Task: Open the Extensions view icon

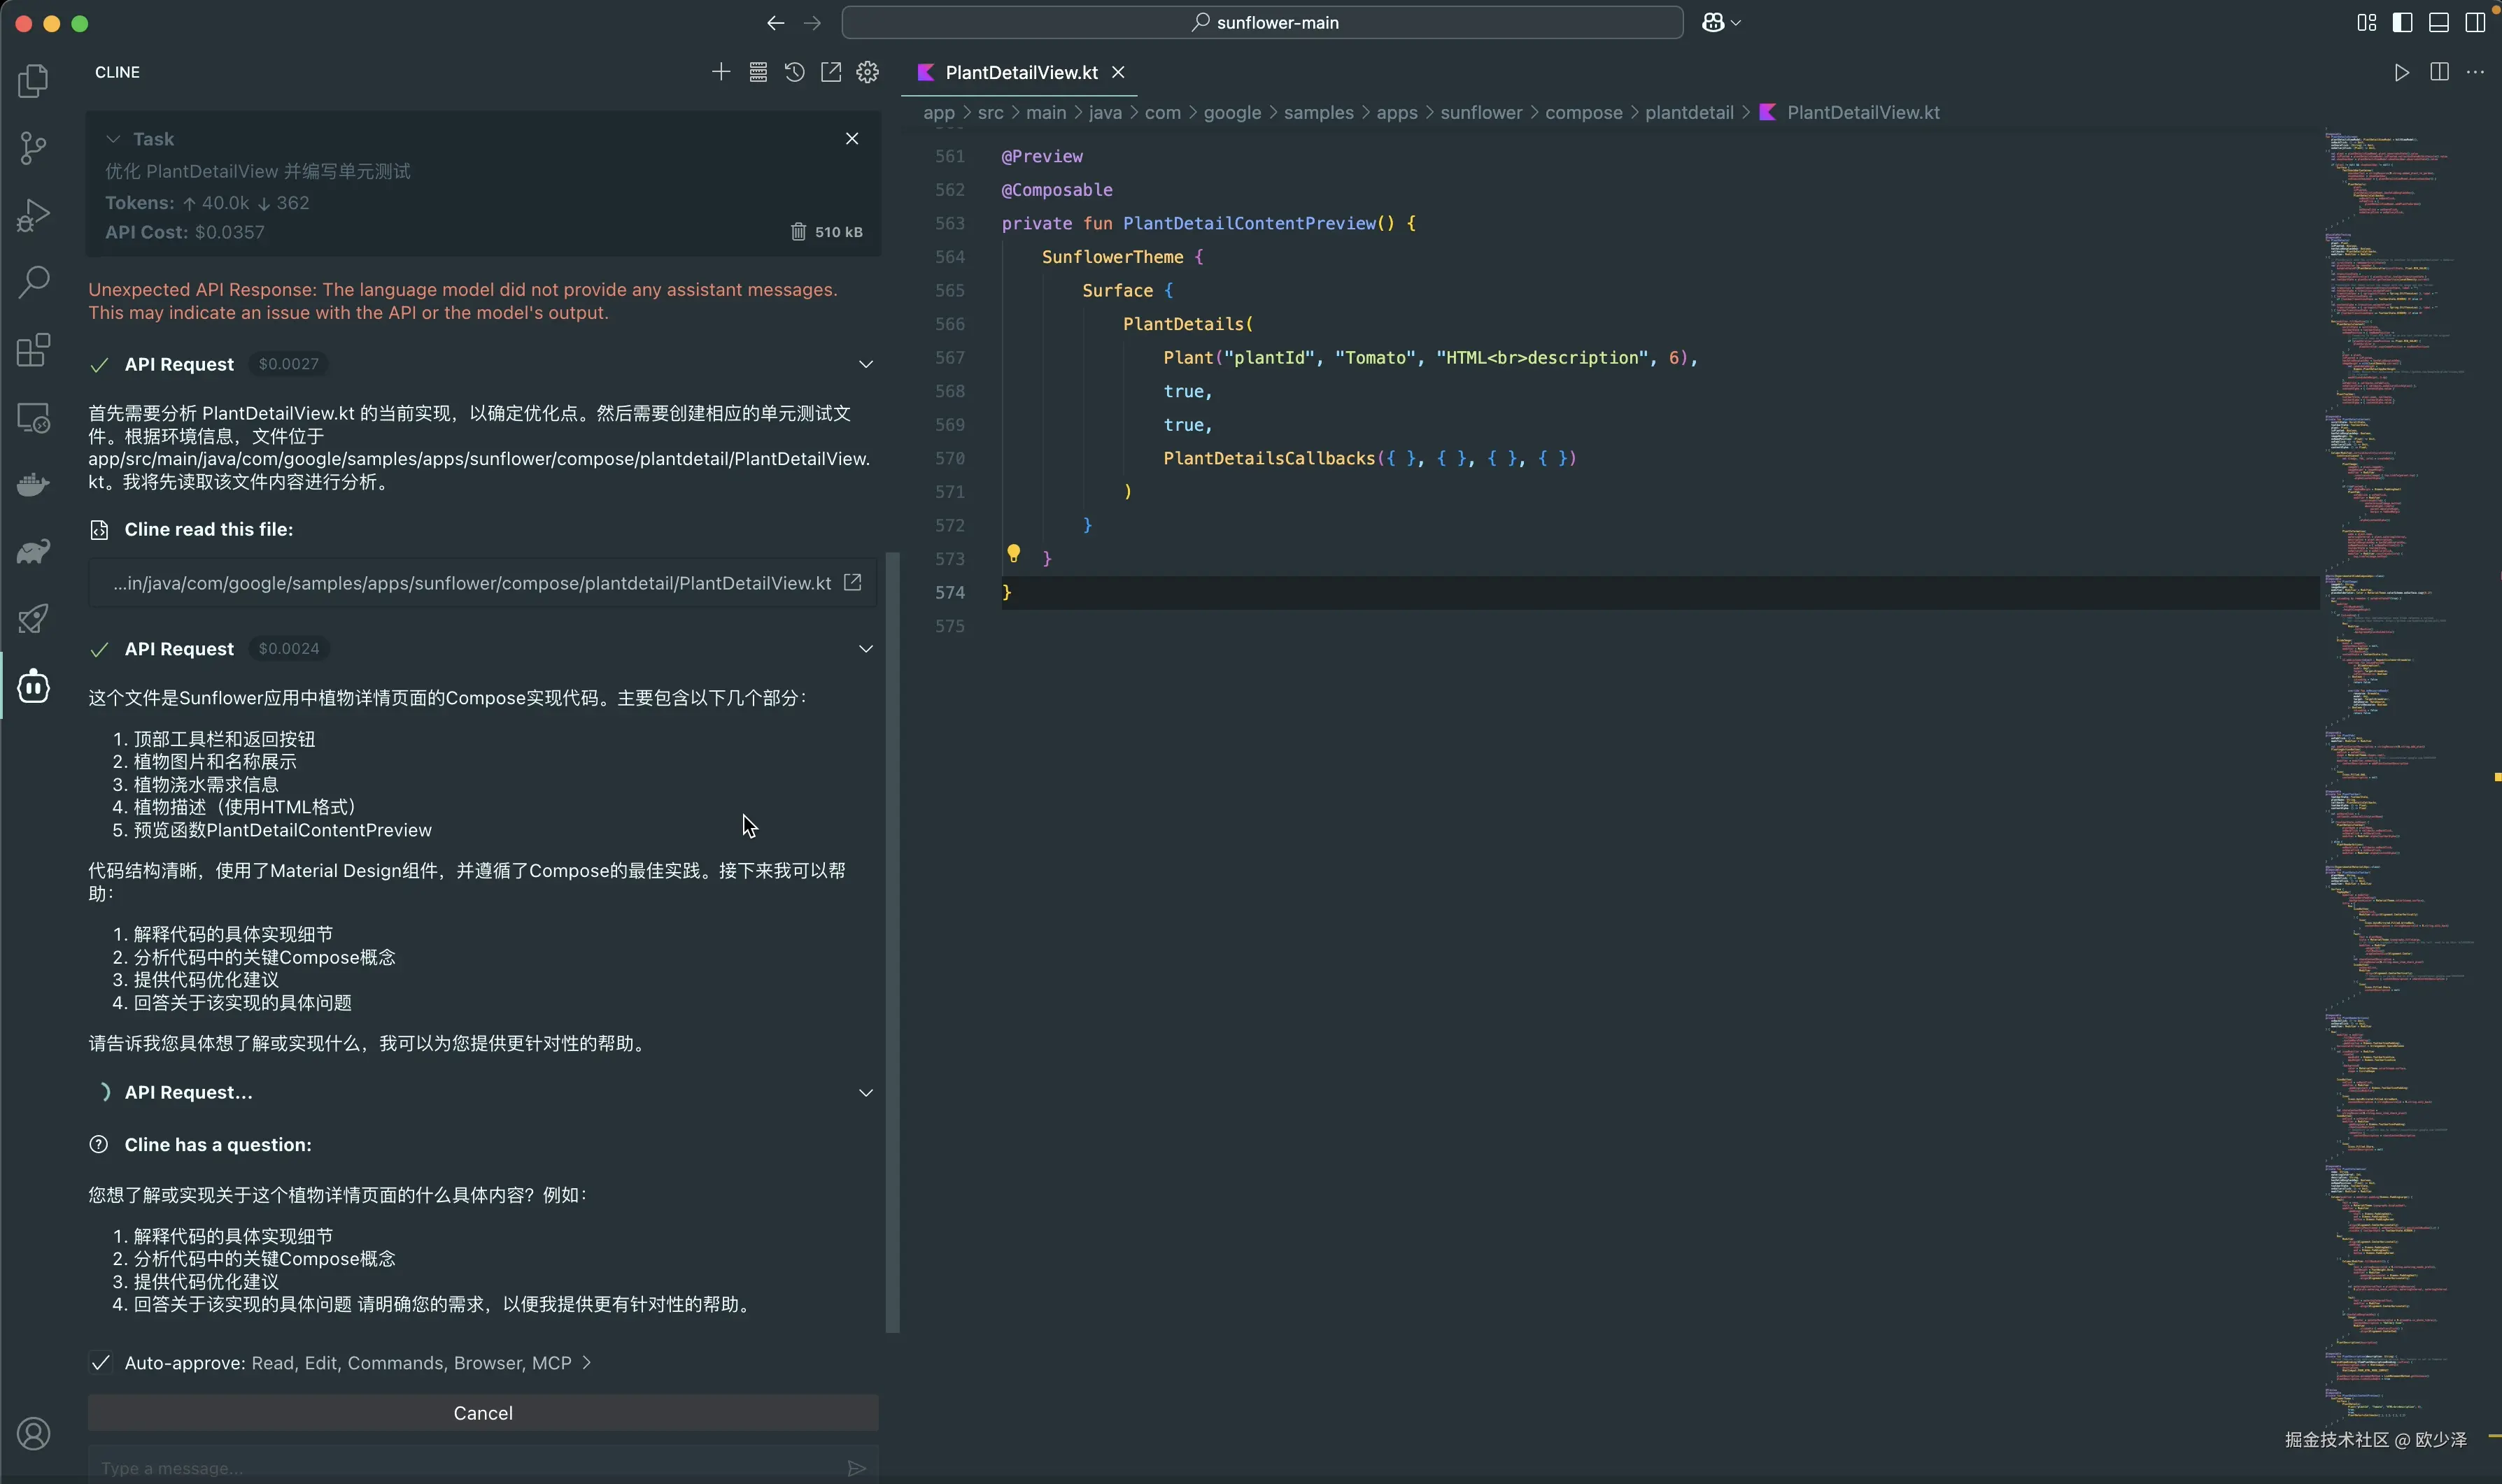Action: [x=33, y=350]
